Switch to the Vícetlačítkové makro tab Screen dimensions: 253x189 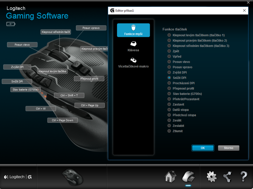[134, 63]
